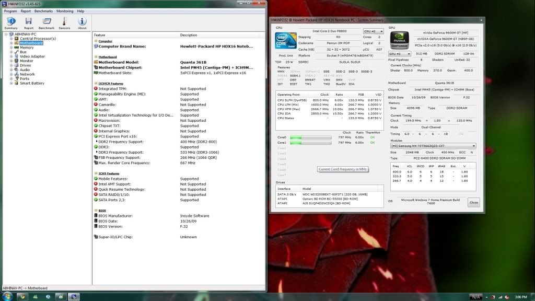The width and height of the screenshot is (535, 301).
Task: Open the Report menu
Action: pyautogui.click(x=26, y=11)
